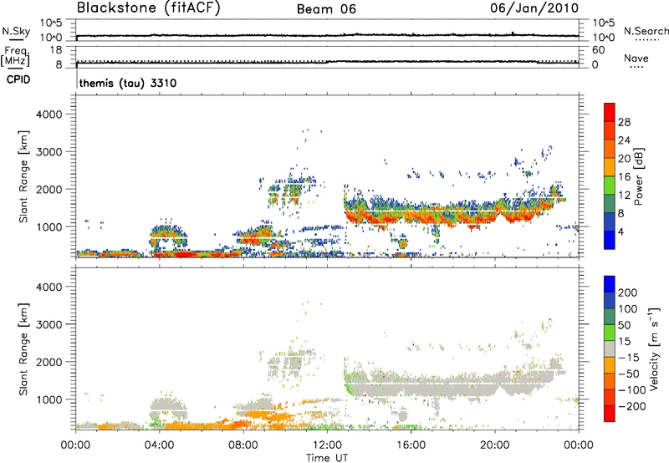Click the 'themis (tau) 3310' text
Viewport: 669px width, 463px height.
[128, 83]
